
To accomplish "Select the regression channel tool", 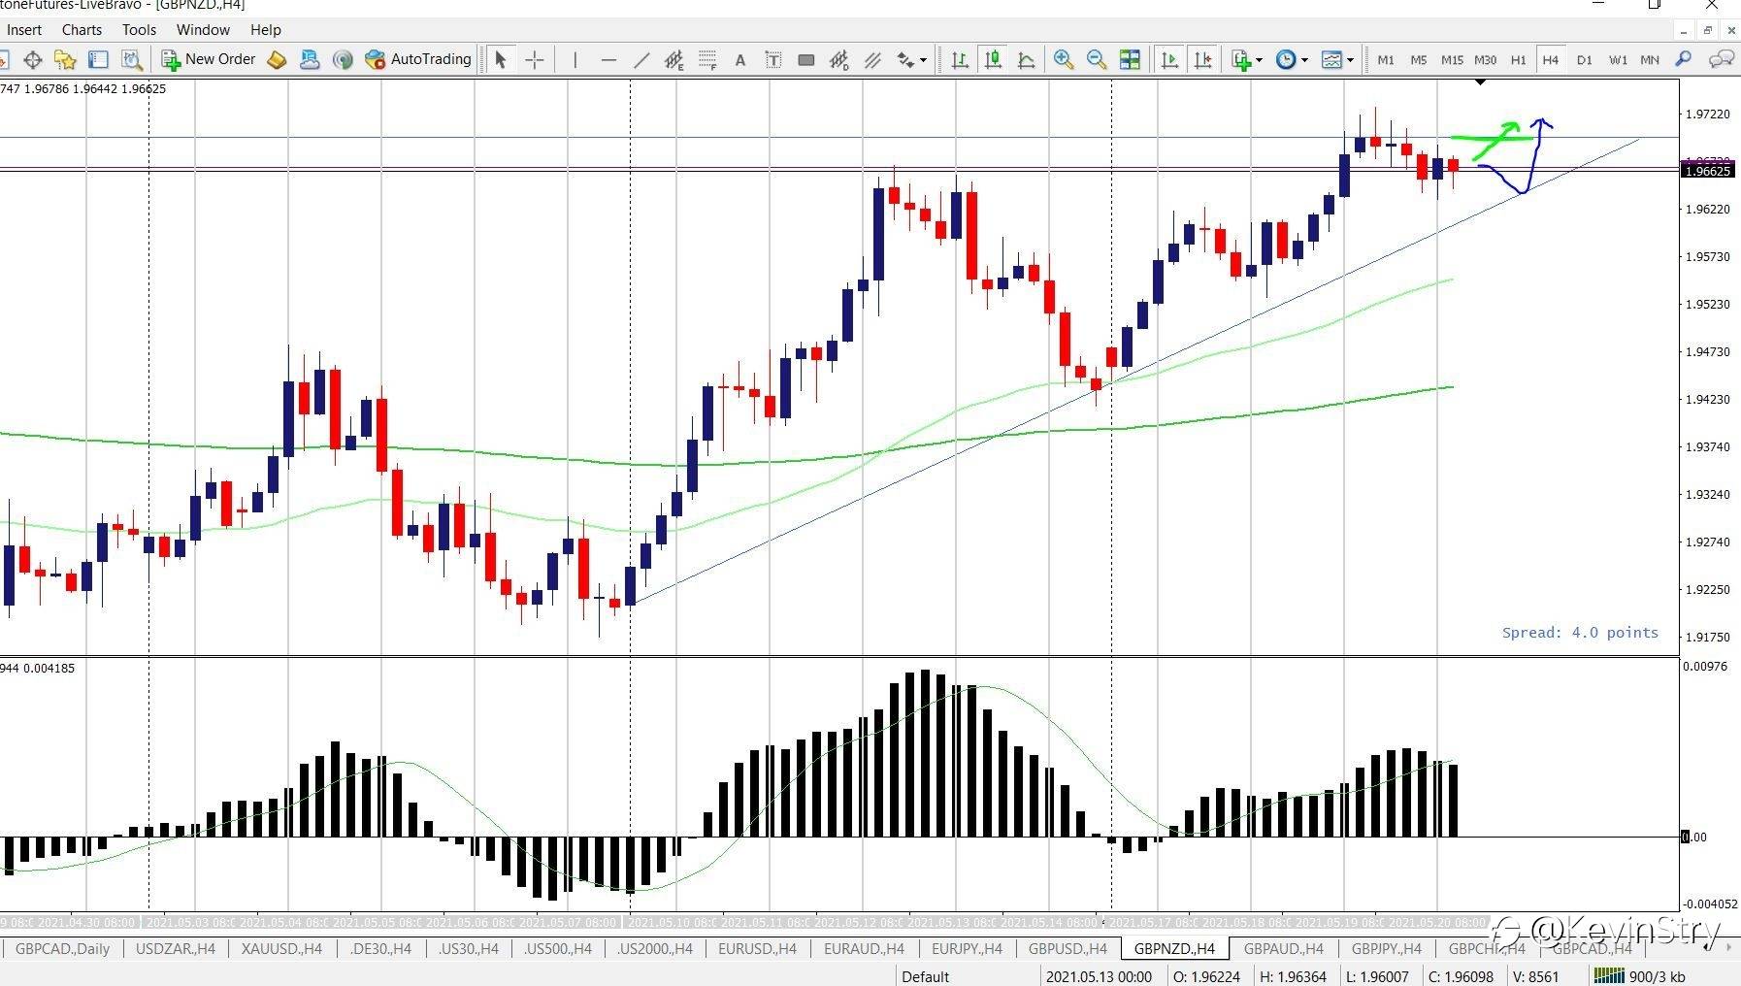I will click(839, 59).
